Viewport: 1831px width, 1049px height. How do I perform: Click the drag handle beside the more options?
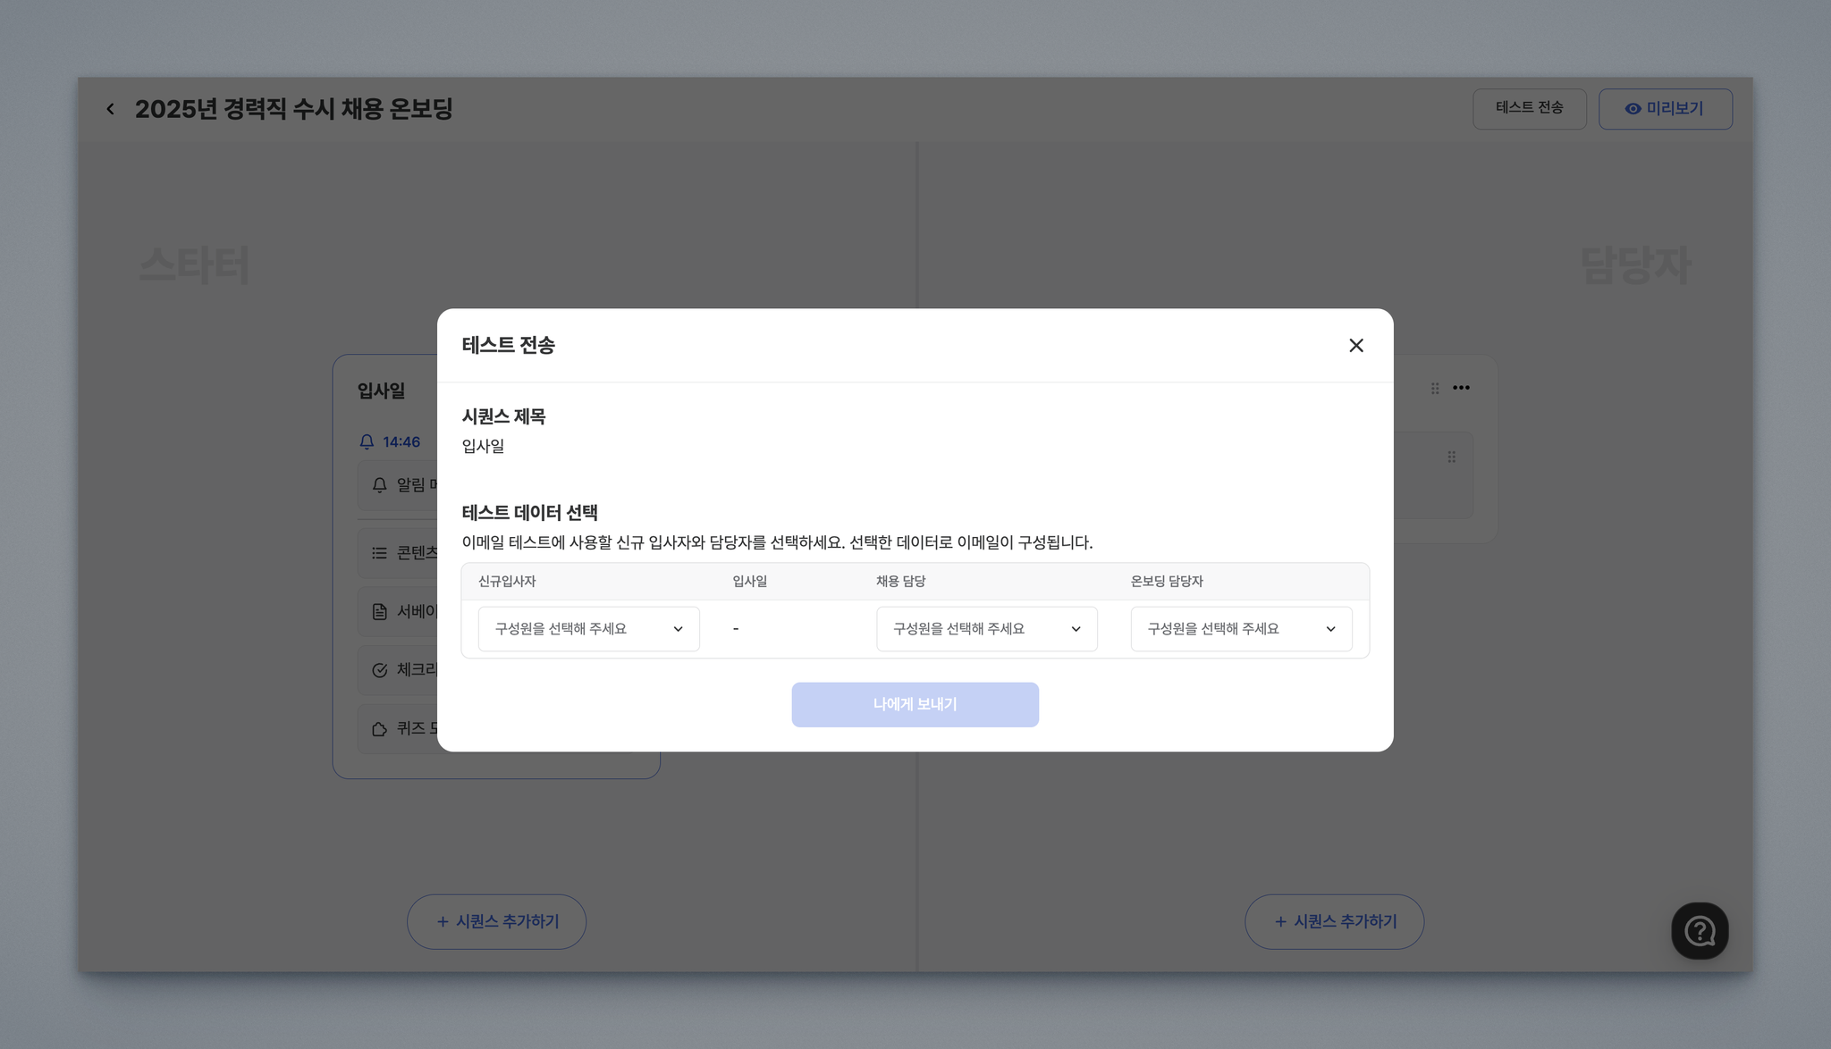tap(1435, 388)
